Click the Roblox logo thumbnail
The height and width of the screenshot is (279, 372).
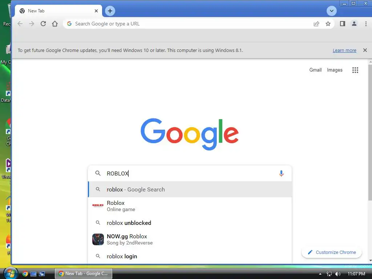[98, 205]
